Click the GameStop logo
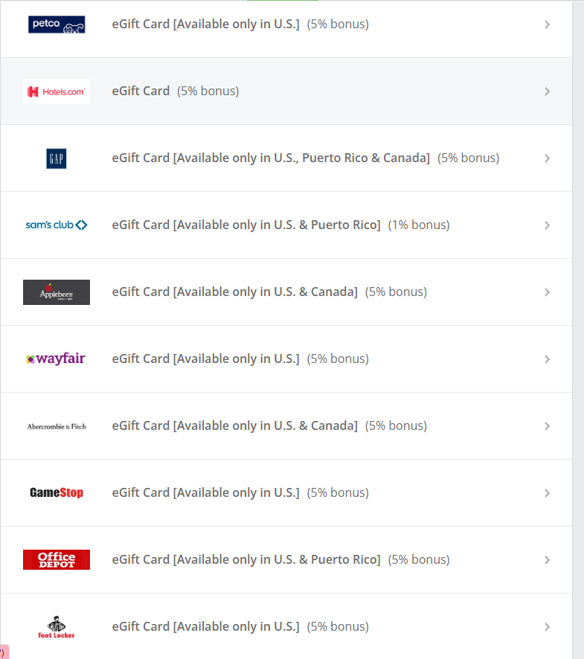 (57, 492)
